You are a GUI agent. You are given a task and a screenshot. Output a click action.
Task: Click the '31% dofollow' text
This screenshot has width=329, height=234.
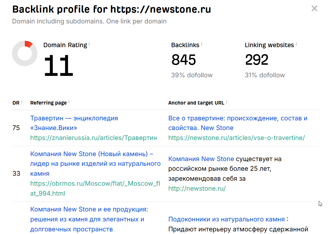coord(265,75)
